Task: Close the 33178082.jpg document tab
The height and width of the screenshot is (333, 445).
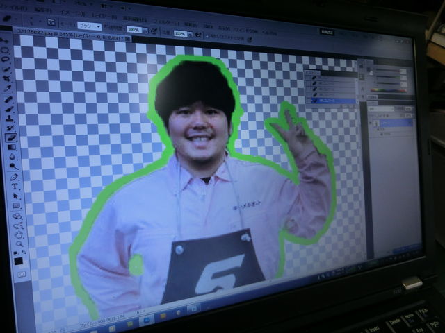Action: [x=127, y=39]
